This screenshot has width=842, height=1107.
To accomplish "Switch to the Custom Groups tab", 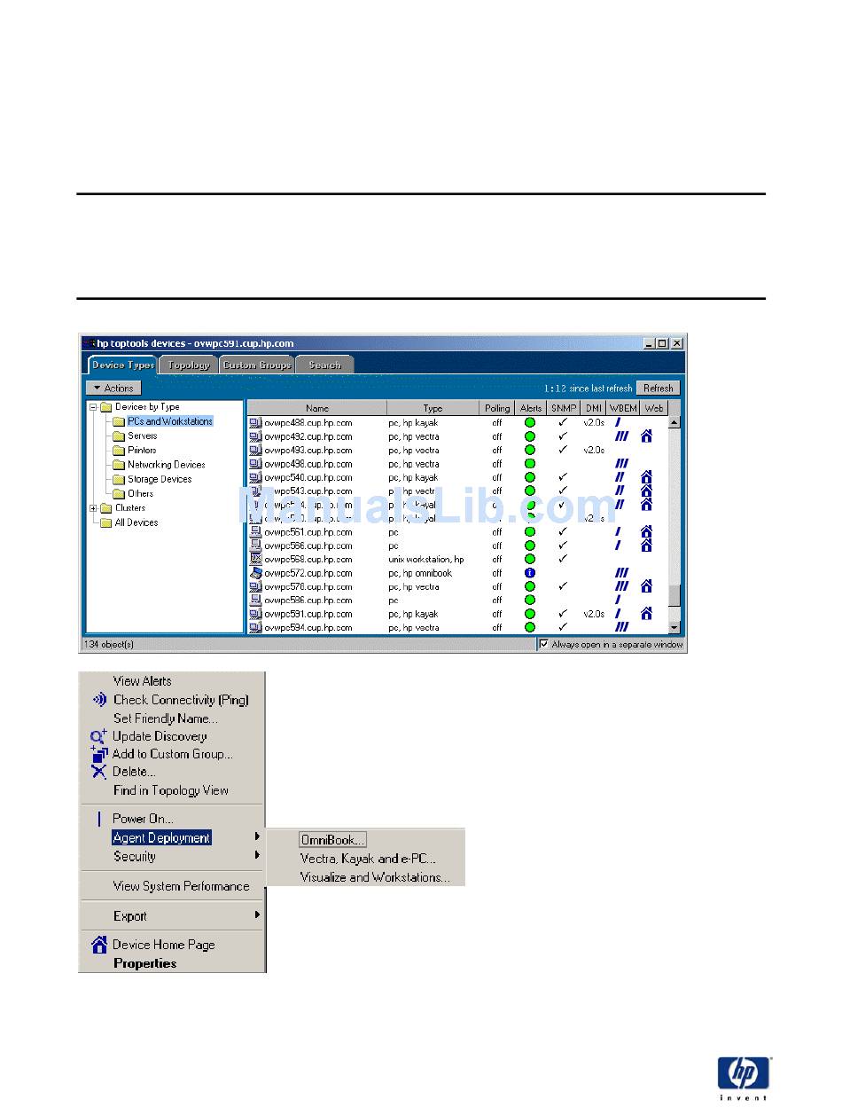I will pos(257,365).
